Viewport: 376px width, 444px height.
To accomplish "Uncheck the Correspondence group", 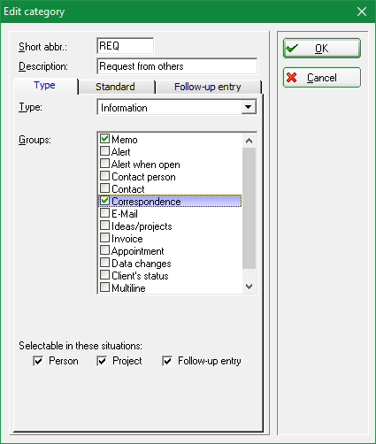I will (104, 201).
